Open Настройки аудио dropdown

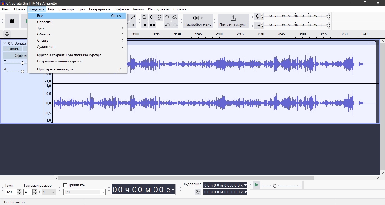198,21
